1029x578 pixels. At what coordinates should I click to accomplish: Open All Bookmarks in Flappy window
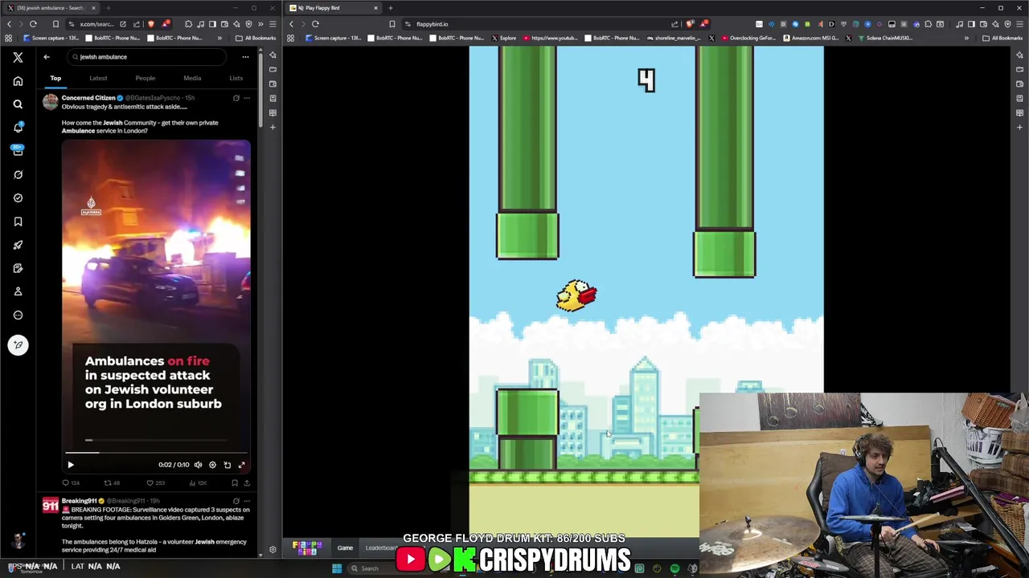(x=1002, y=38)
